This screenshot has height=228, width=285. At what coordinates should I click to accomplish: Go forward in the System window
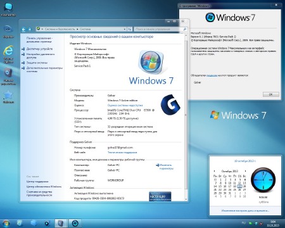30,29
